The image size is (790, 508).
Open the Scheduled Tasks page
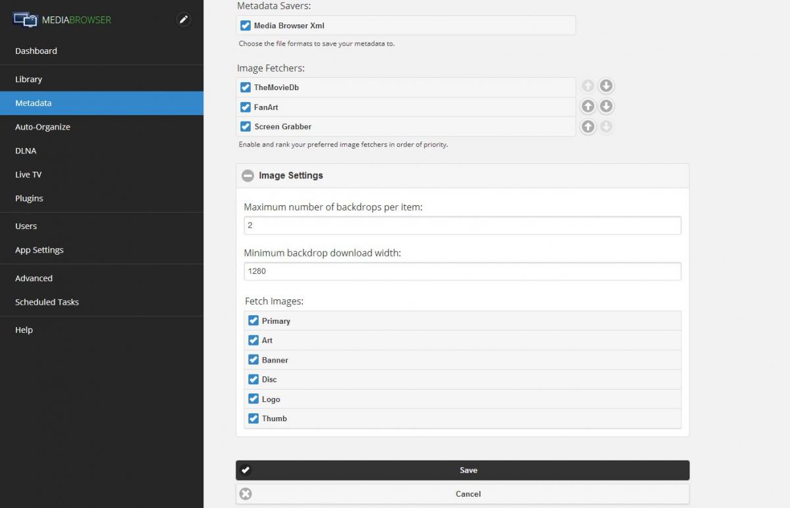coord(47,302)
